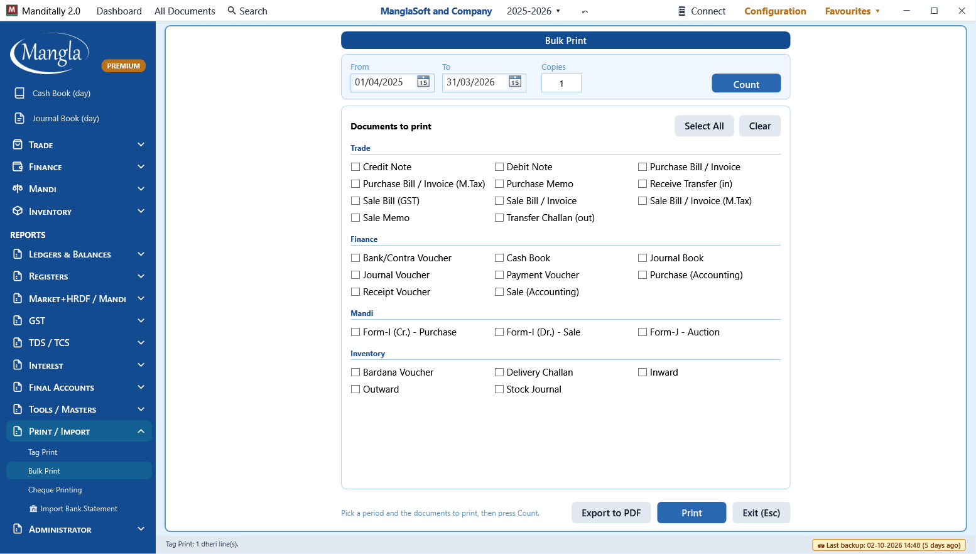Click the Administrator section icon
976x554 pixels.
pyautogui.click(x=18, y=529)
